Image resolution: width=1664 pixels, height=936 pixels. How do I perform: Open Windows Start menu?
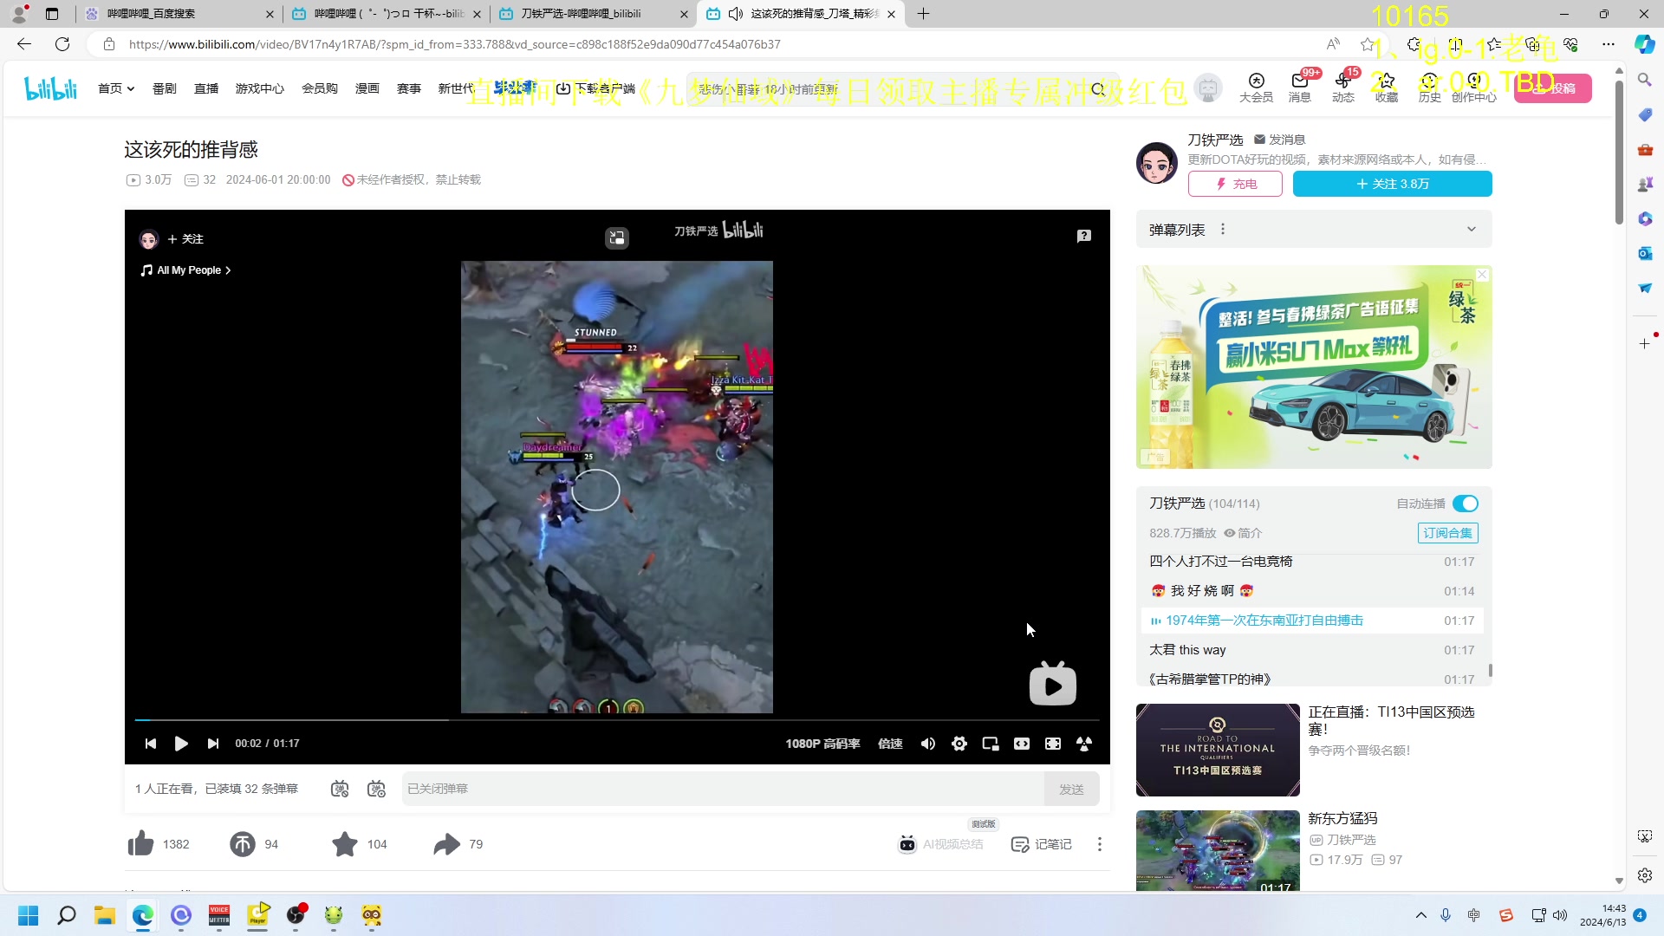28,915
